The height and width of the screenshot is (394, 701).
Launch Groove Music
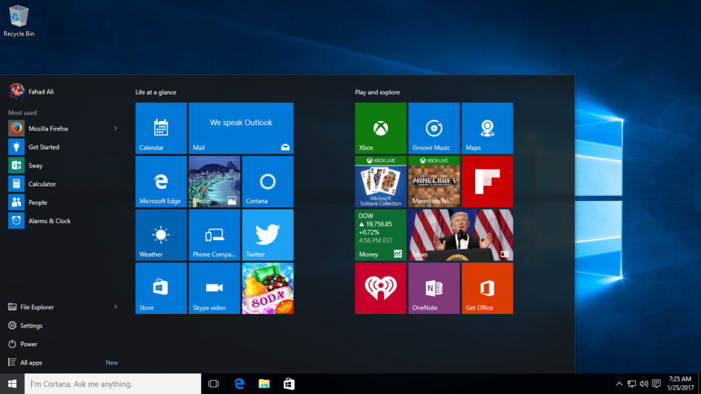434,128
